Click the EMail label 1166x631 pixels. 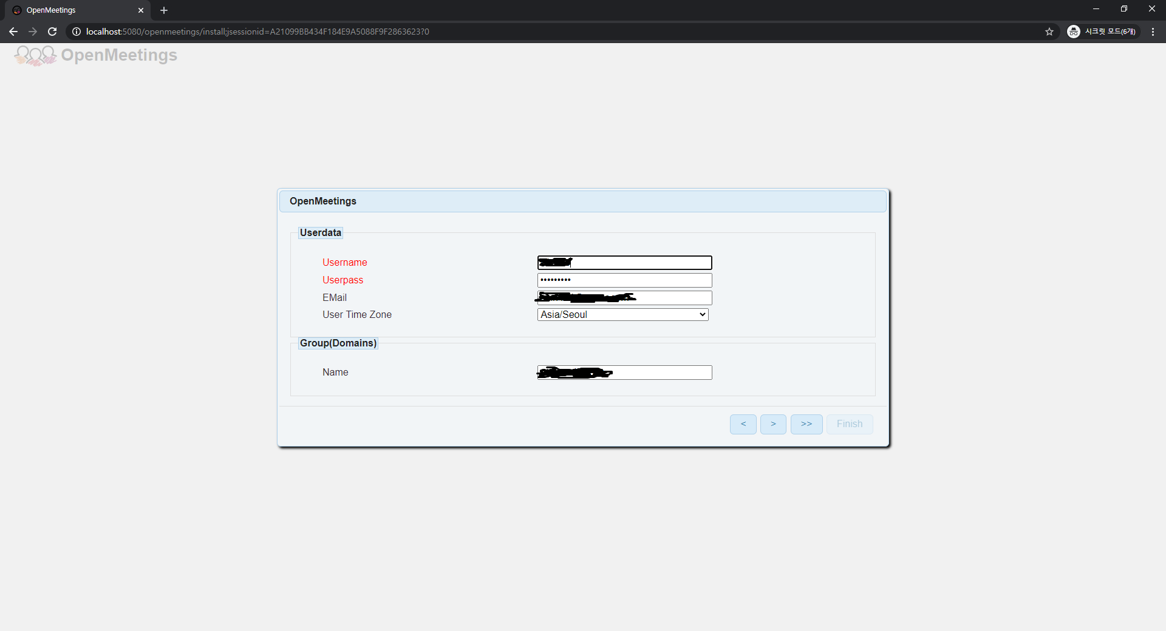tap(335, 298)
